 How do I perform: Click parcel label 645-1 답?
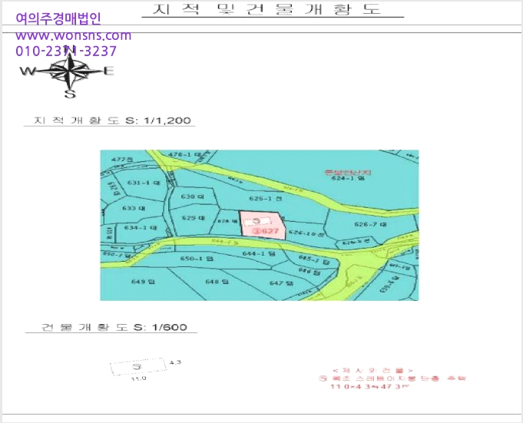tap(314, 259)
